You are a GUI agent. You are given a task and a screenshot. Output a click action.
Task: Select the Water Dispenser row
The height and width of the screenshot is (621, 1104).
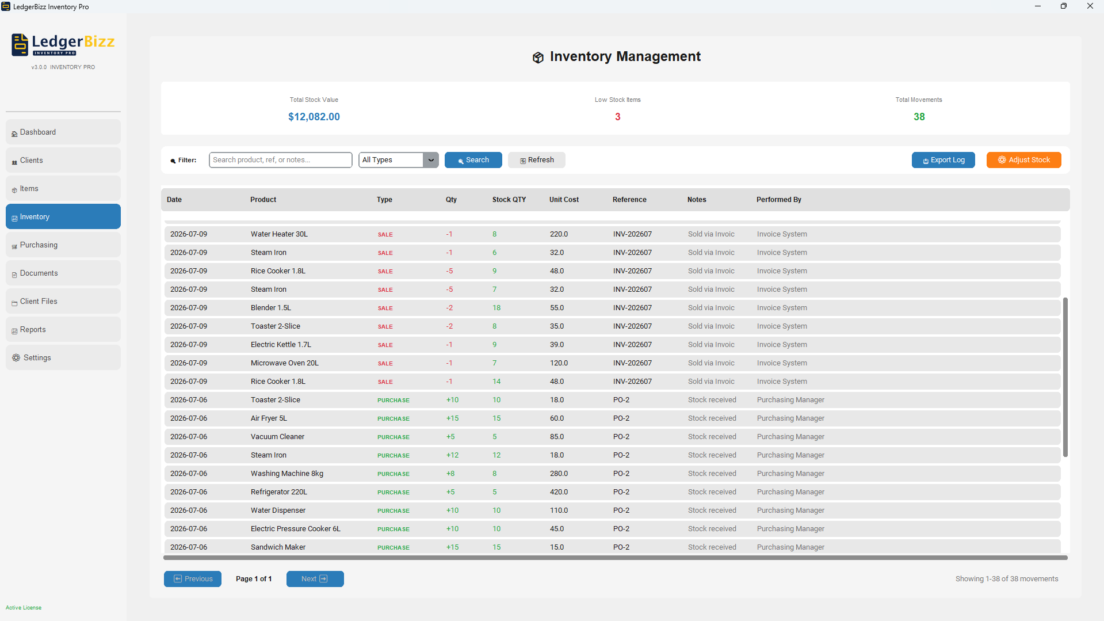(613, 510)
